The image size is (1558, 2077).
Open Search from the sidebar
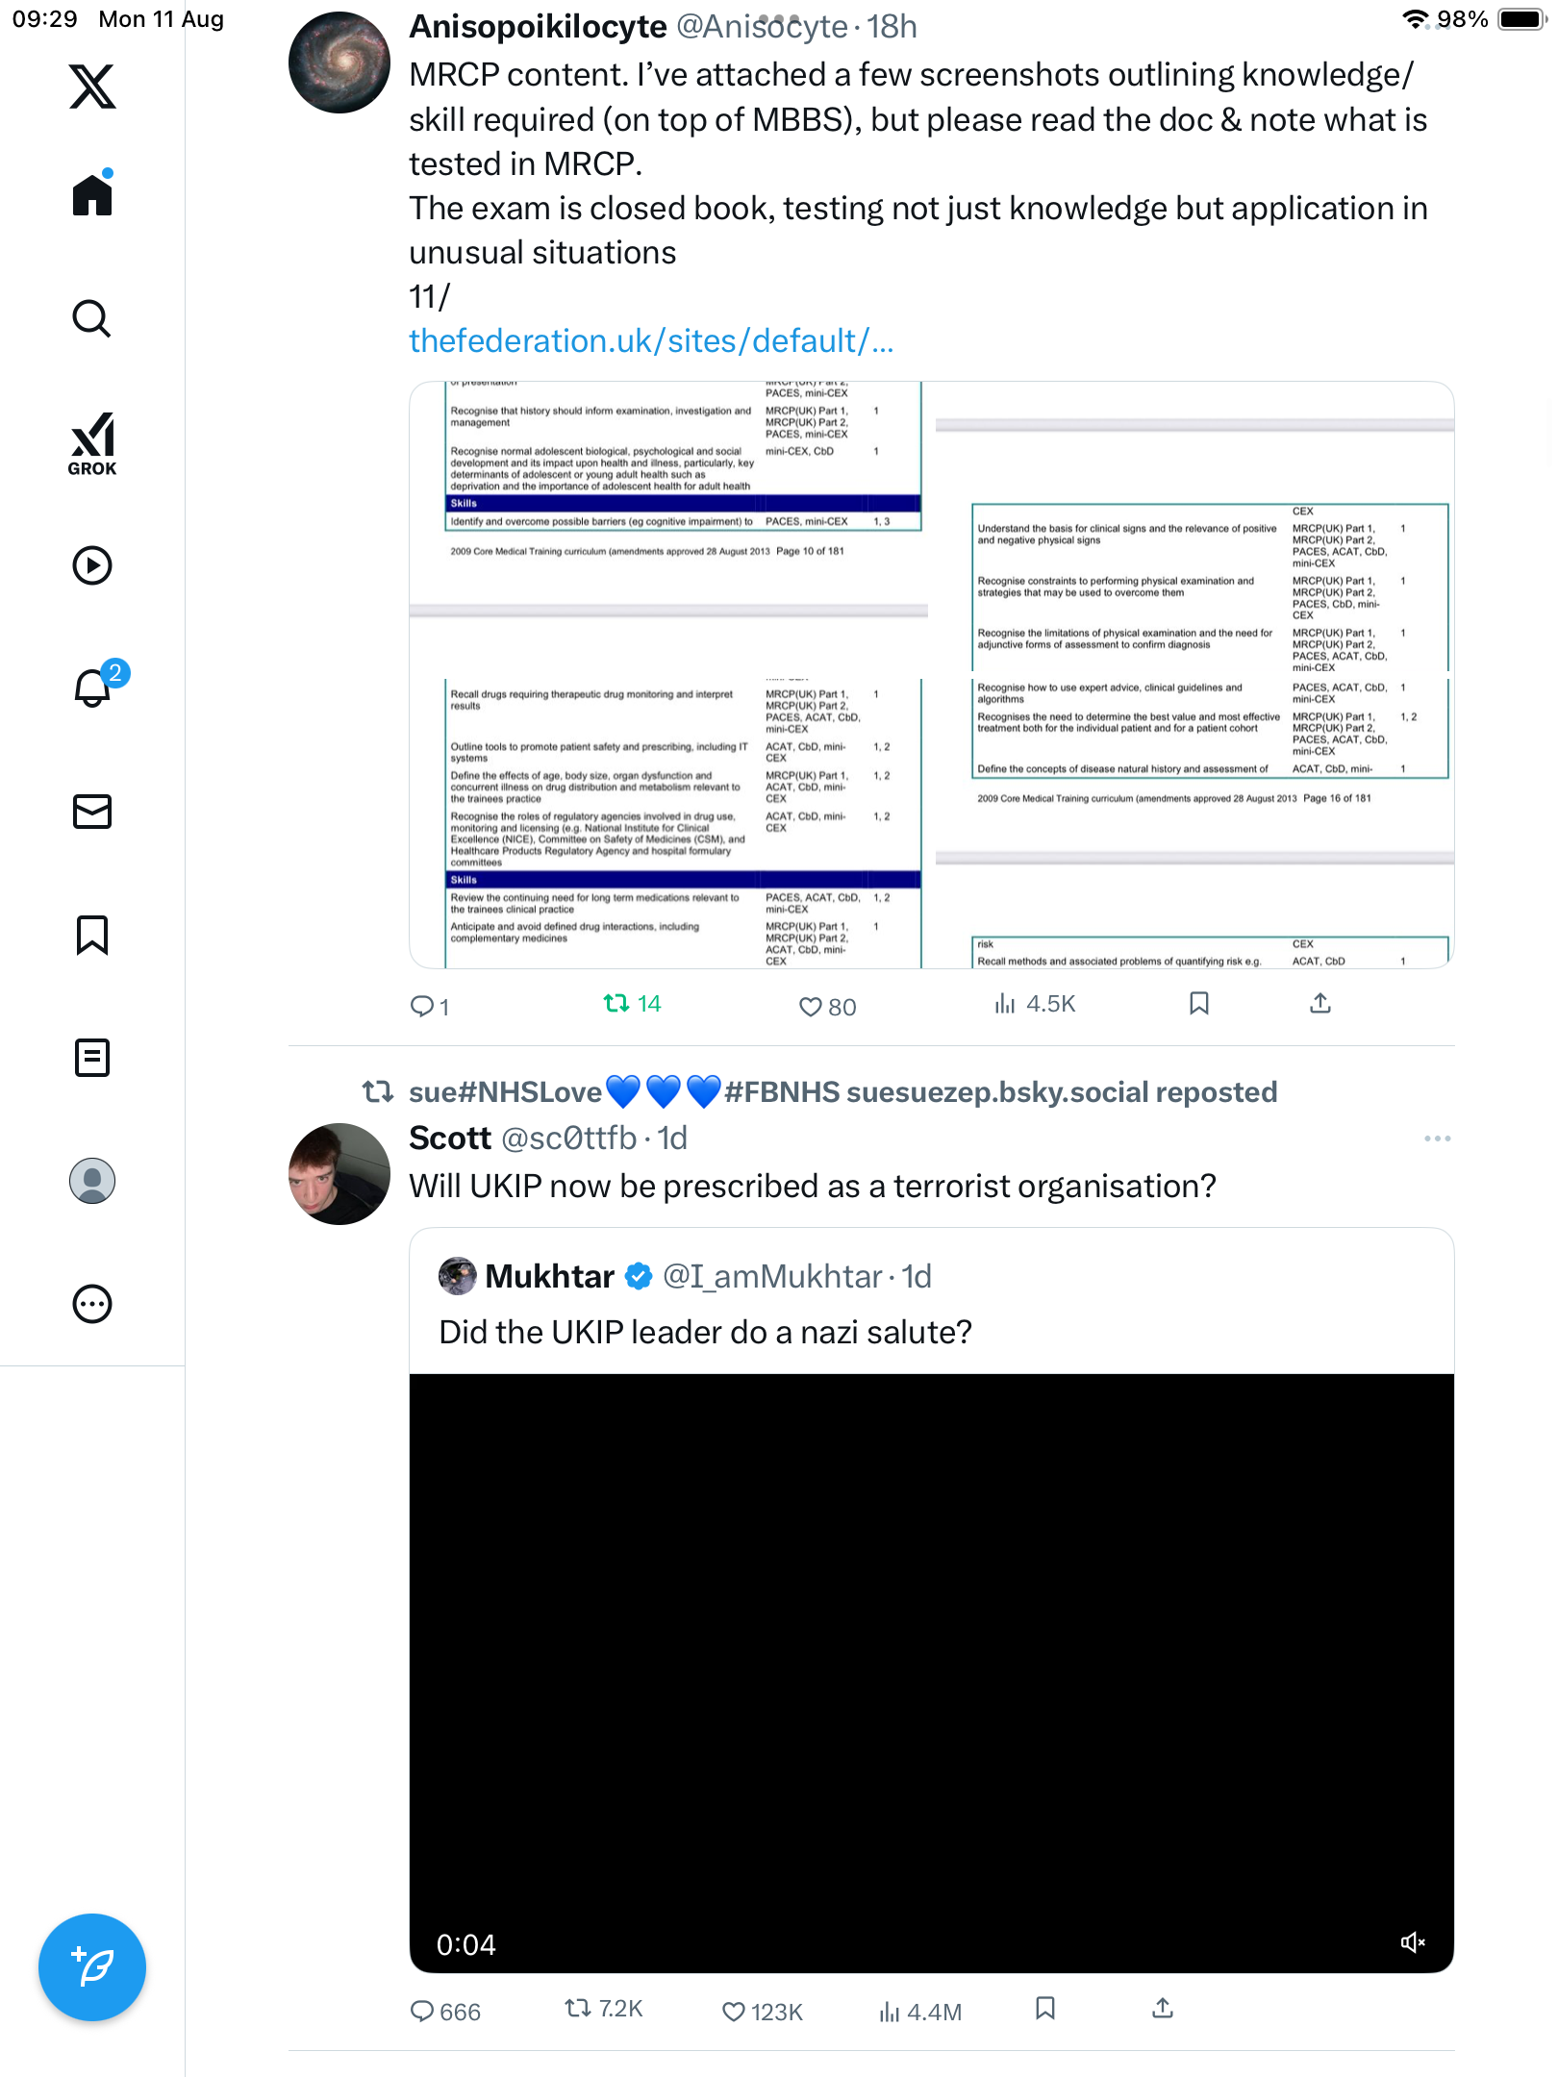(x=92, y=318)
